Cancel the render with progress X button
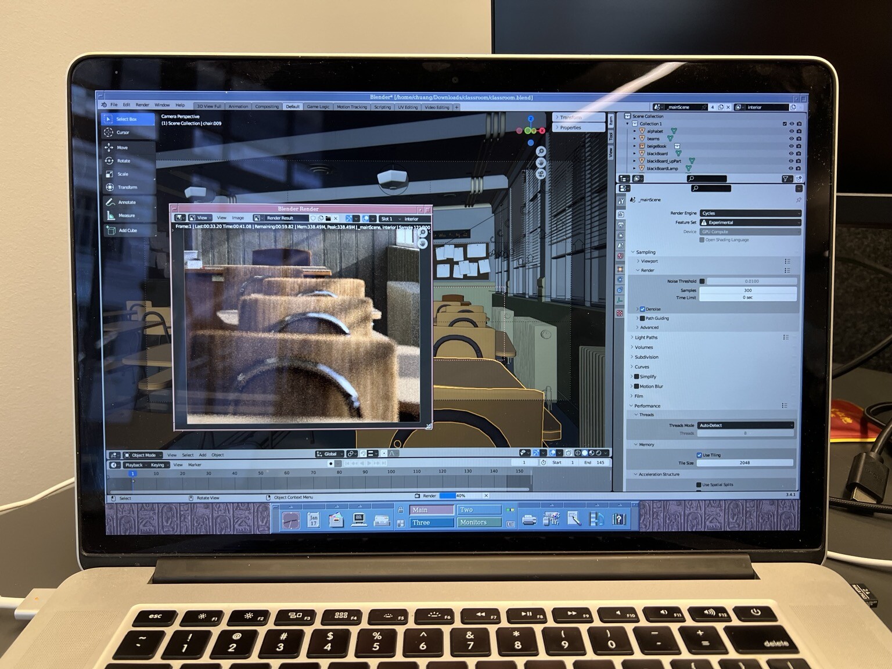892x669 pixels. point(486,495)
